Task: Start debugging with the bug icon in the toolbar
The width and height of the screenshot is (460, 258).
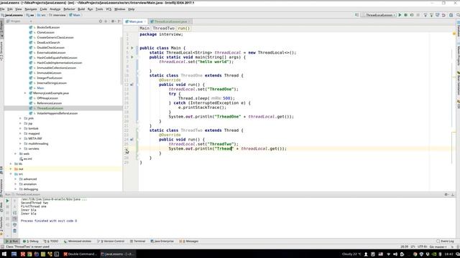Action: pyautogui.click(x=405, y=15)
